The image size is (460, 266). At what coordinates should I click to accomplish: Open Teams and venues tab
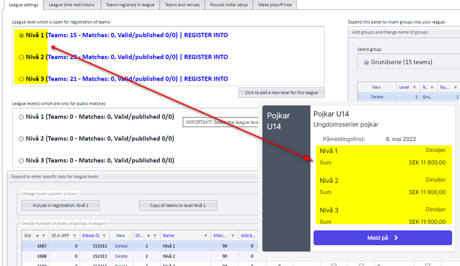(182, 5)
